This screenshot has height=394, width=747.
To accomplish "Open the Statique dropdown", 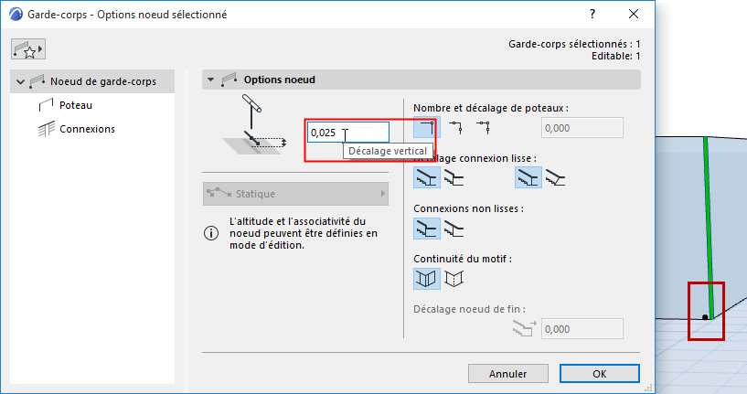I will click(295, 194).
